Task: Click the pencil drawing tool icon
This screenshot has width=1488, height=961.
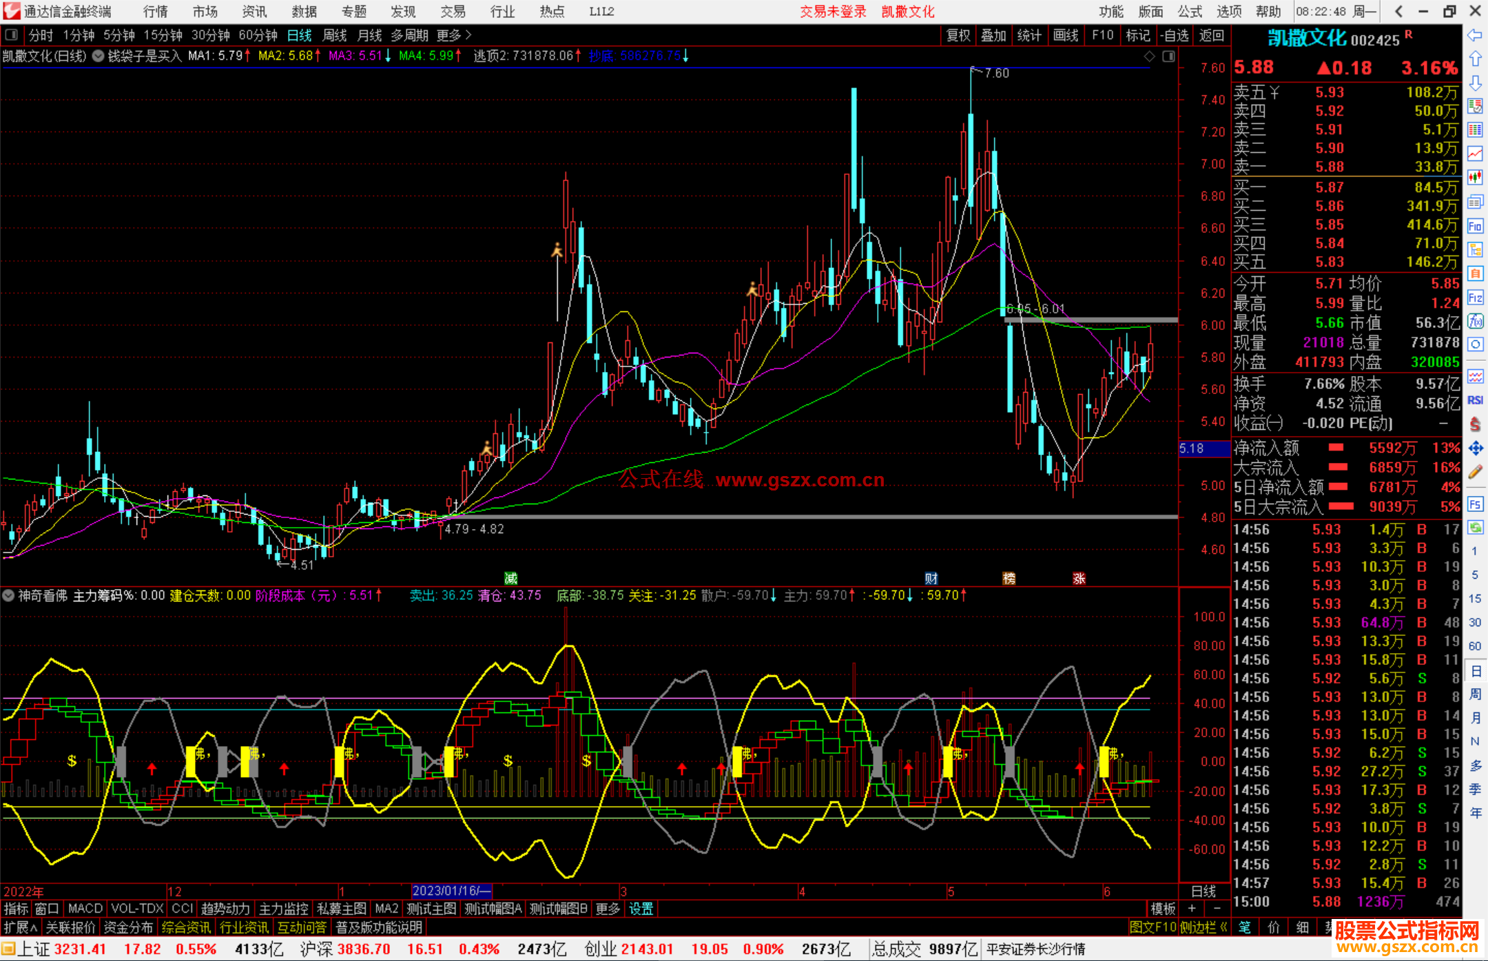Action: [x=1475, y=473]
